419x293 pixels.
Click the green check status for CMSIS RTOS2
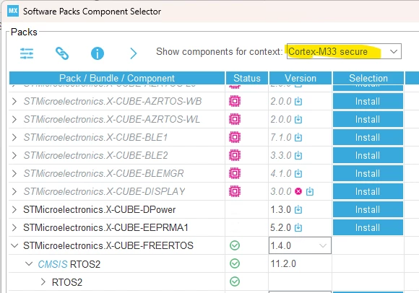235,263
